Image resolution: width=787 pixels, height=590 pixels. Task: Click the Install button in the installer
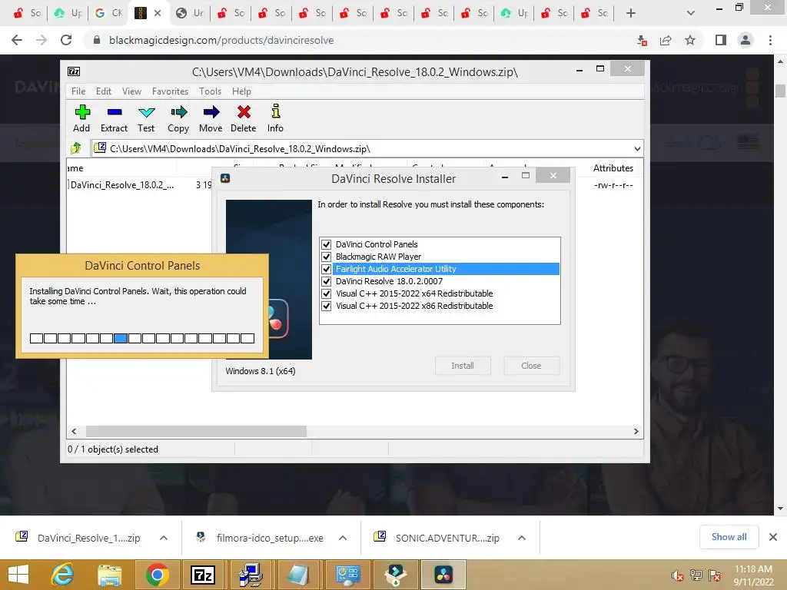point(463,366)
